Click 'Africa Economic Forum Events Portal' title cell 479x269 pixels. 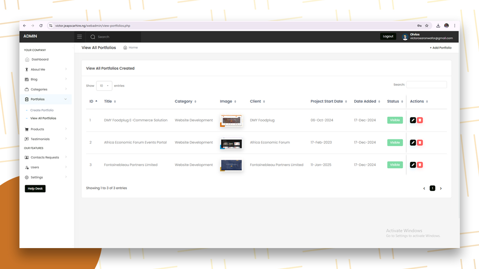tap(135, 142)
